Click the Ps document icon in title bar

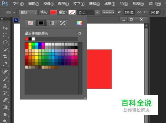click(x=16, y=20)
